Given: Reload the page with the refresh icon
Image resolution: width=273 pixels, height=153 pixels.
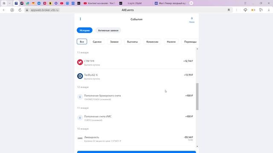Looking at the screenshot, I should [x=20, y=10].
